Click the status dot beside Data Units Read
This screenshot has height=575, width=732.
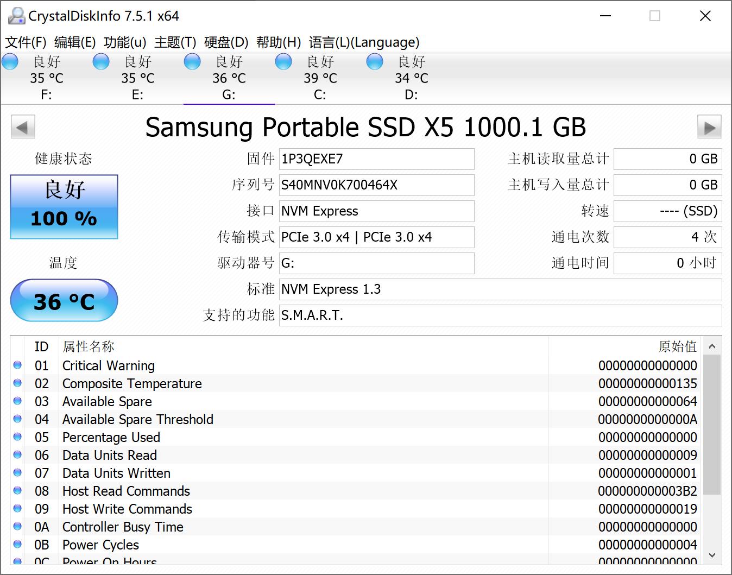(x=17, y=455)
